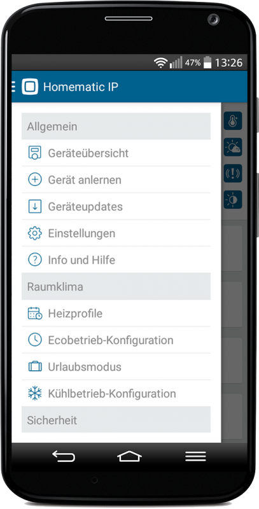Select Geräteupdates from the menu
Viewport: 259px width, 509px height.
tap(116, 206)
